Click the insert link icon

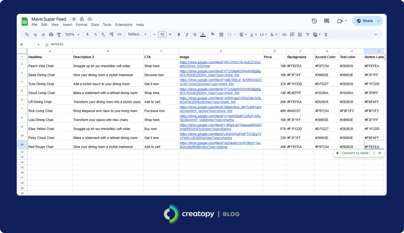pyautogui.click(x=284, y=35)
